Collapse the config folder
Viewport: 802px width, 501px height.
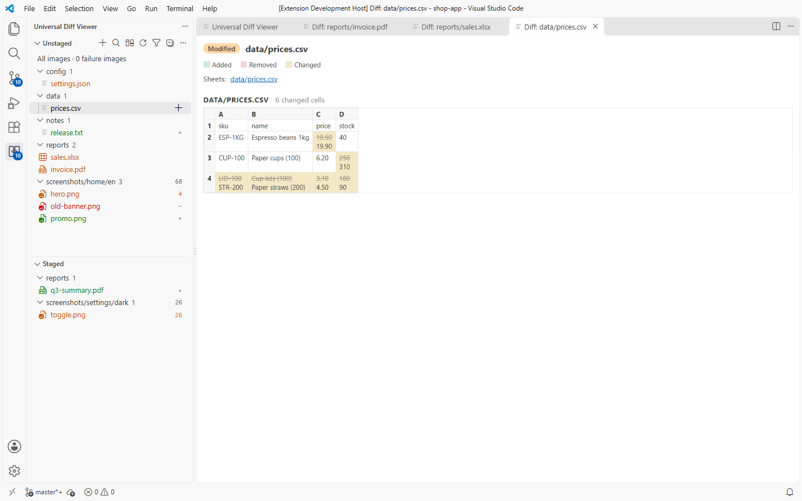(x=40, y=71)
